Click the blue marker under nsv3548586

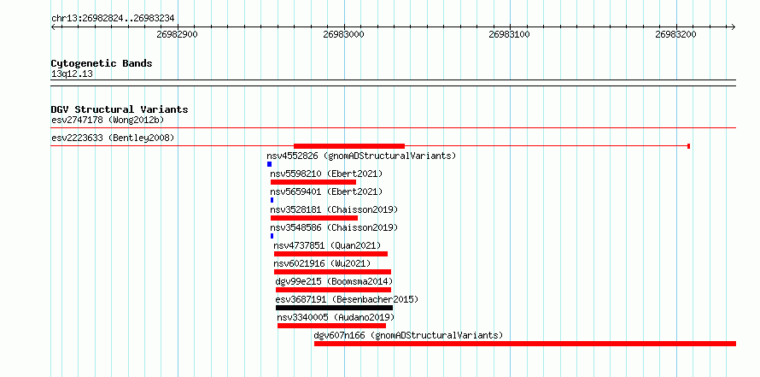pos(272,236)
